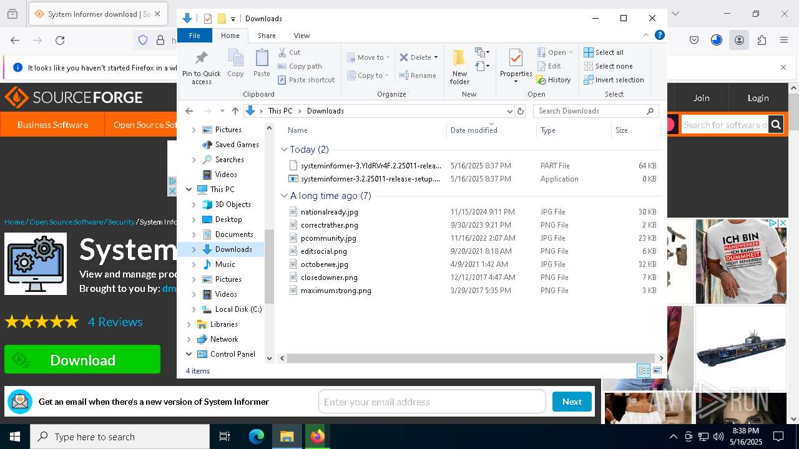Open Properties from the ribbon
This screenshot has width=799, height=449.
516,65
